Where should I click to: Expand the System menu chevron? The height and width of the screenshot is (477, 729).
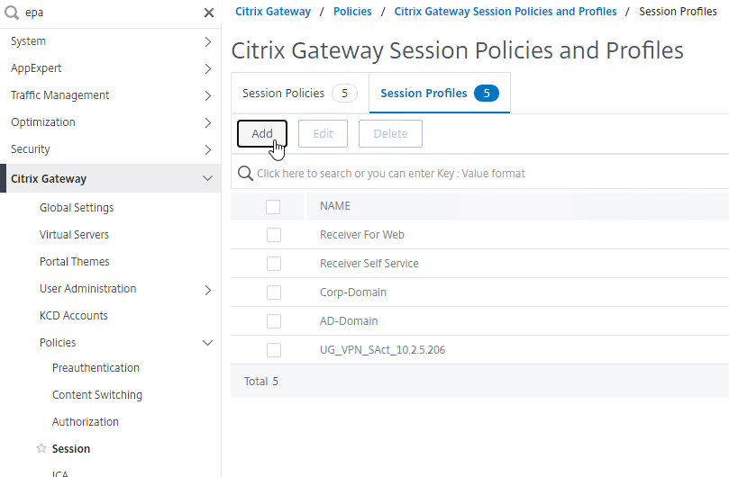pyautogui.click(x=208, y=41)
